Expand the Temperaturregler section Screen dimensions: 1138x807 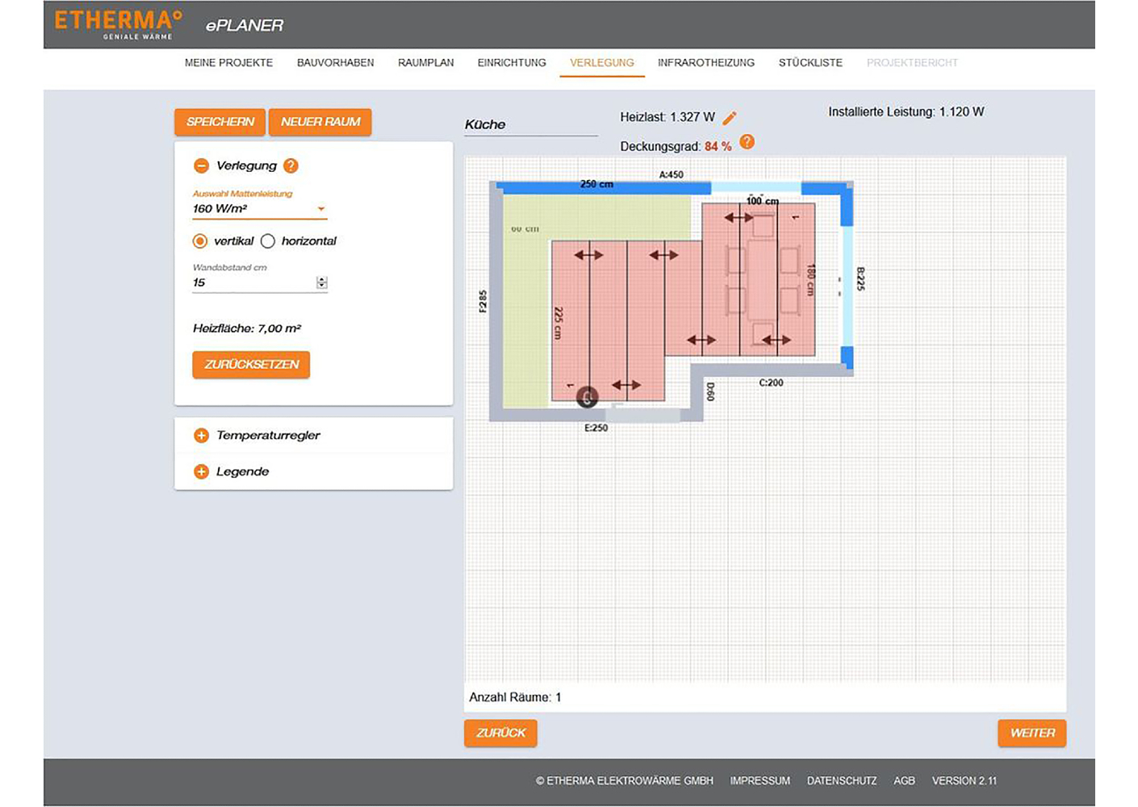[201, 436]
